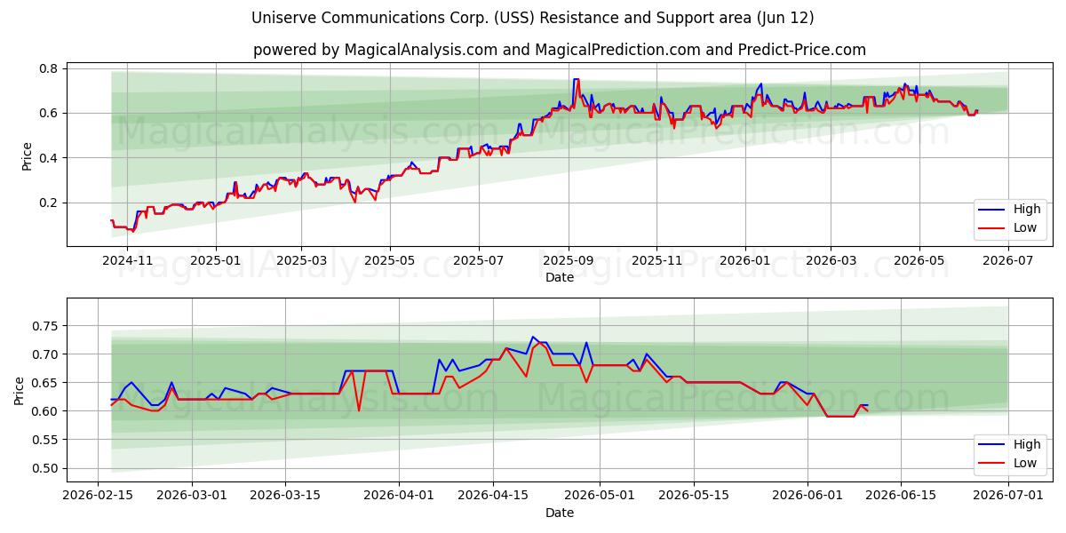Click the '0.70' y-axis tick in bottom chart
Image resolution: width=1066 pixels, height=533 pixels.
(x=45, y=354)
